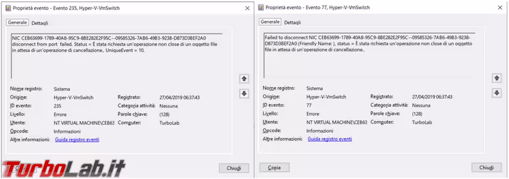509x179 pixels.
Task: Open the Dettagli tab in the Evento 77 dialog
Action: [293, 22]
